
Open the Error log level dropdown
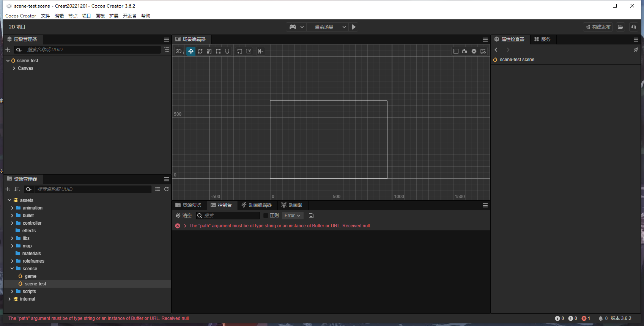(x=293, y=216)
